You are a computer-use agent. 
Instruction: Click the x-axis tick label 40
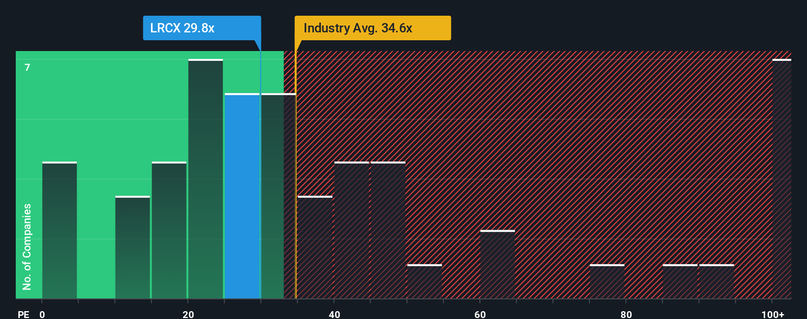[335, 315]
